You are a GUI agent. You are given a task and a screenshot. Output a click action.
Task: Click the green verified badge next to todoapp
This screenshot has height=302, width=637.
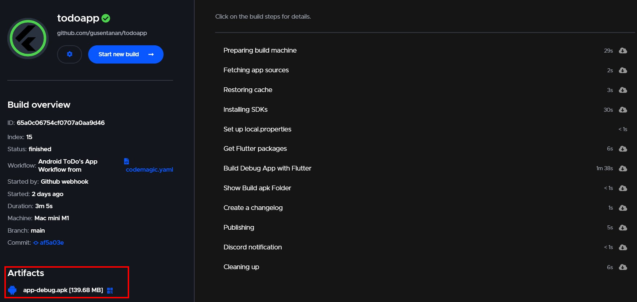(106, 18)
